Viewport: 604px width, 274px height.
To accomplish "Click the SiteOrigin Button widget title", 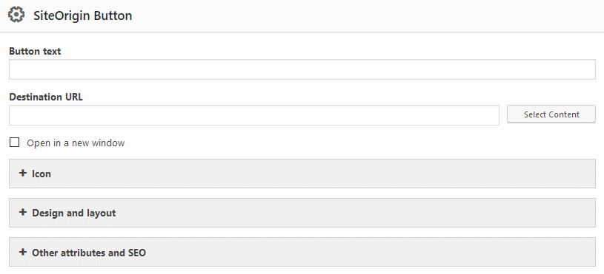I will click(x=82, y=16).
